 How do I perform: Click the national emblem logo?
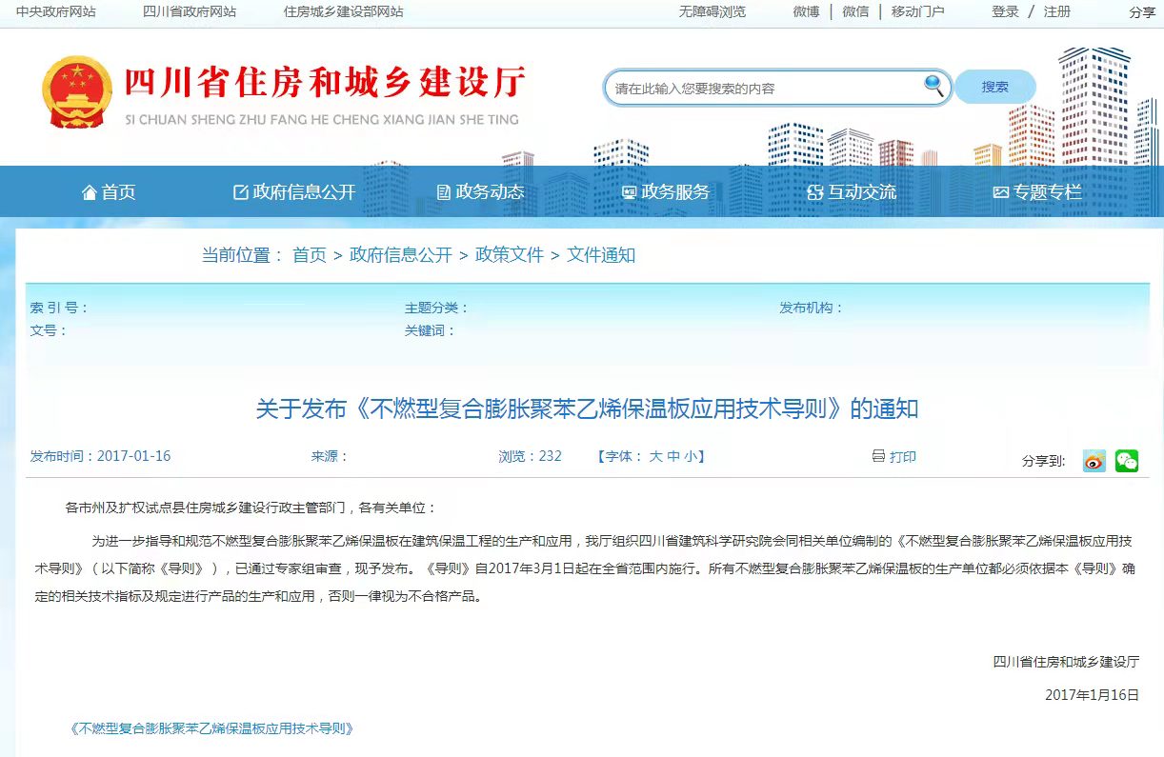pos(76,92)
